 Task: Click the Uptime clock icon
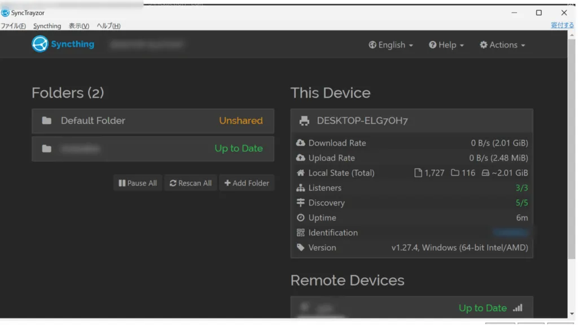tap(300, 218)
